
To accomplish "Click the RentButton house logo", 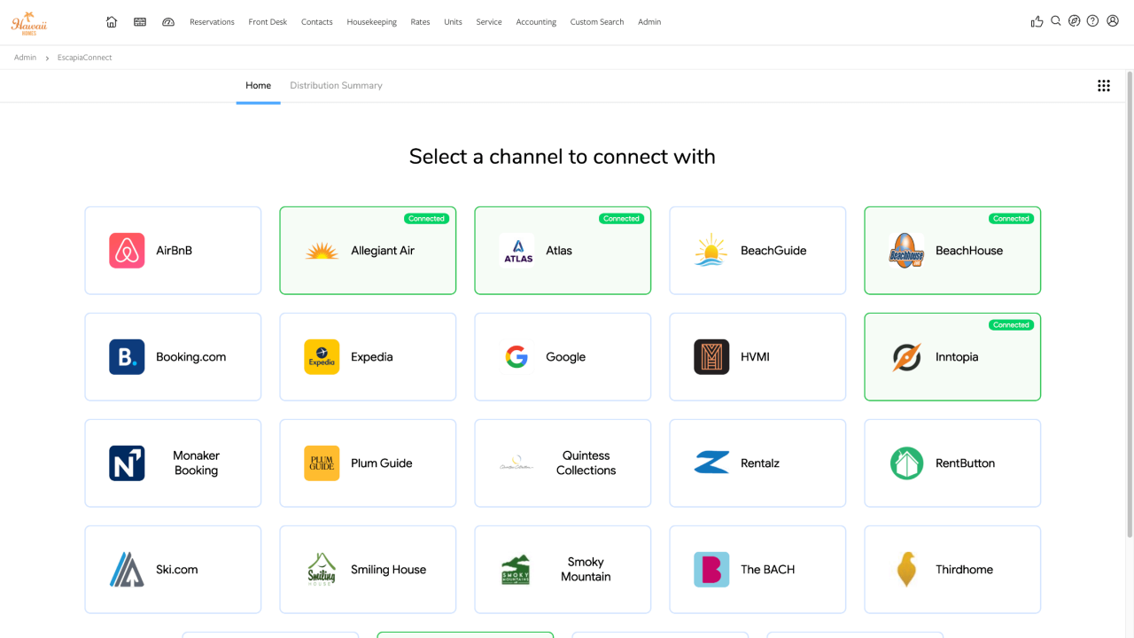I will click(906, 463).
